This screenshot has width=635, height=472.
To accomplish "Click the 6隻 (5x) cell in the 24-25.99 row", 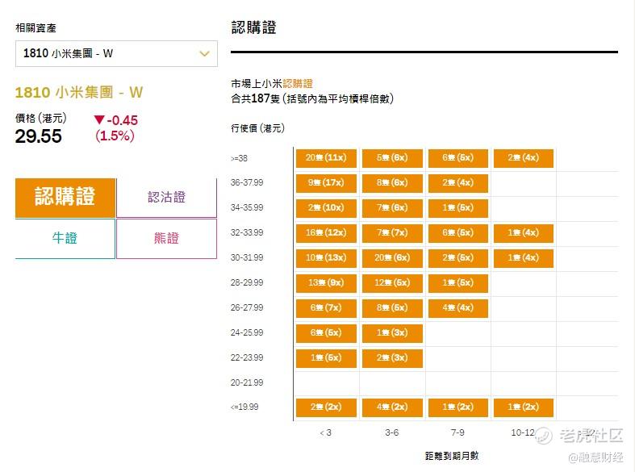I will click(326, 333).
